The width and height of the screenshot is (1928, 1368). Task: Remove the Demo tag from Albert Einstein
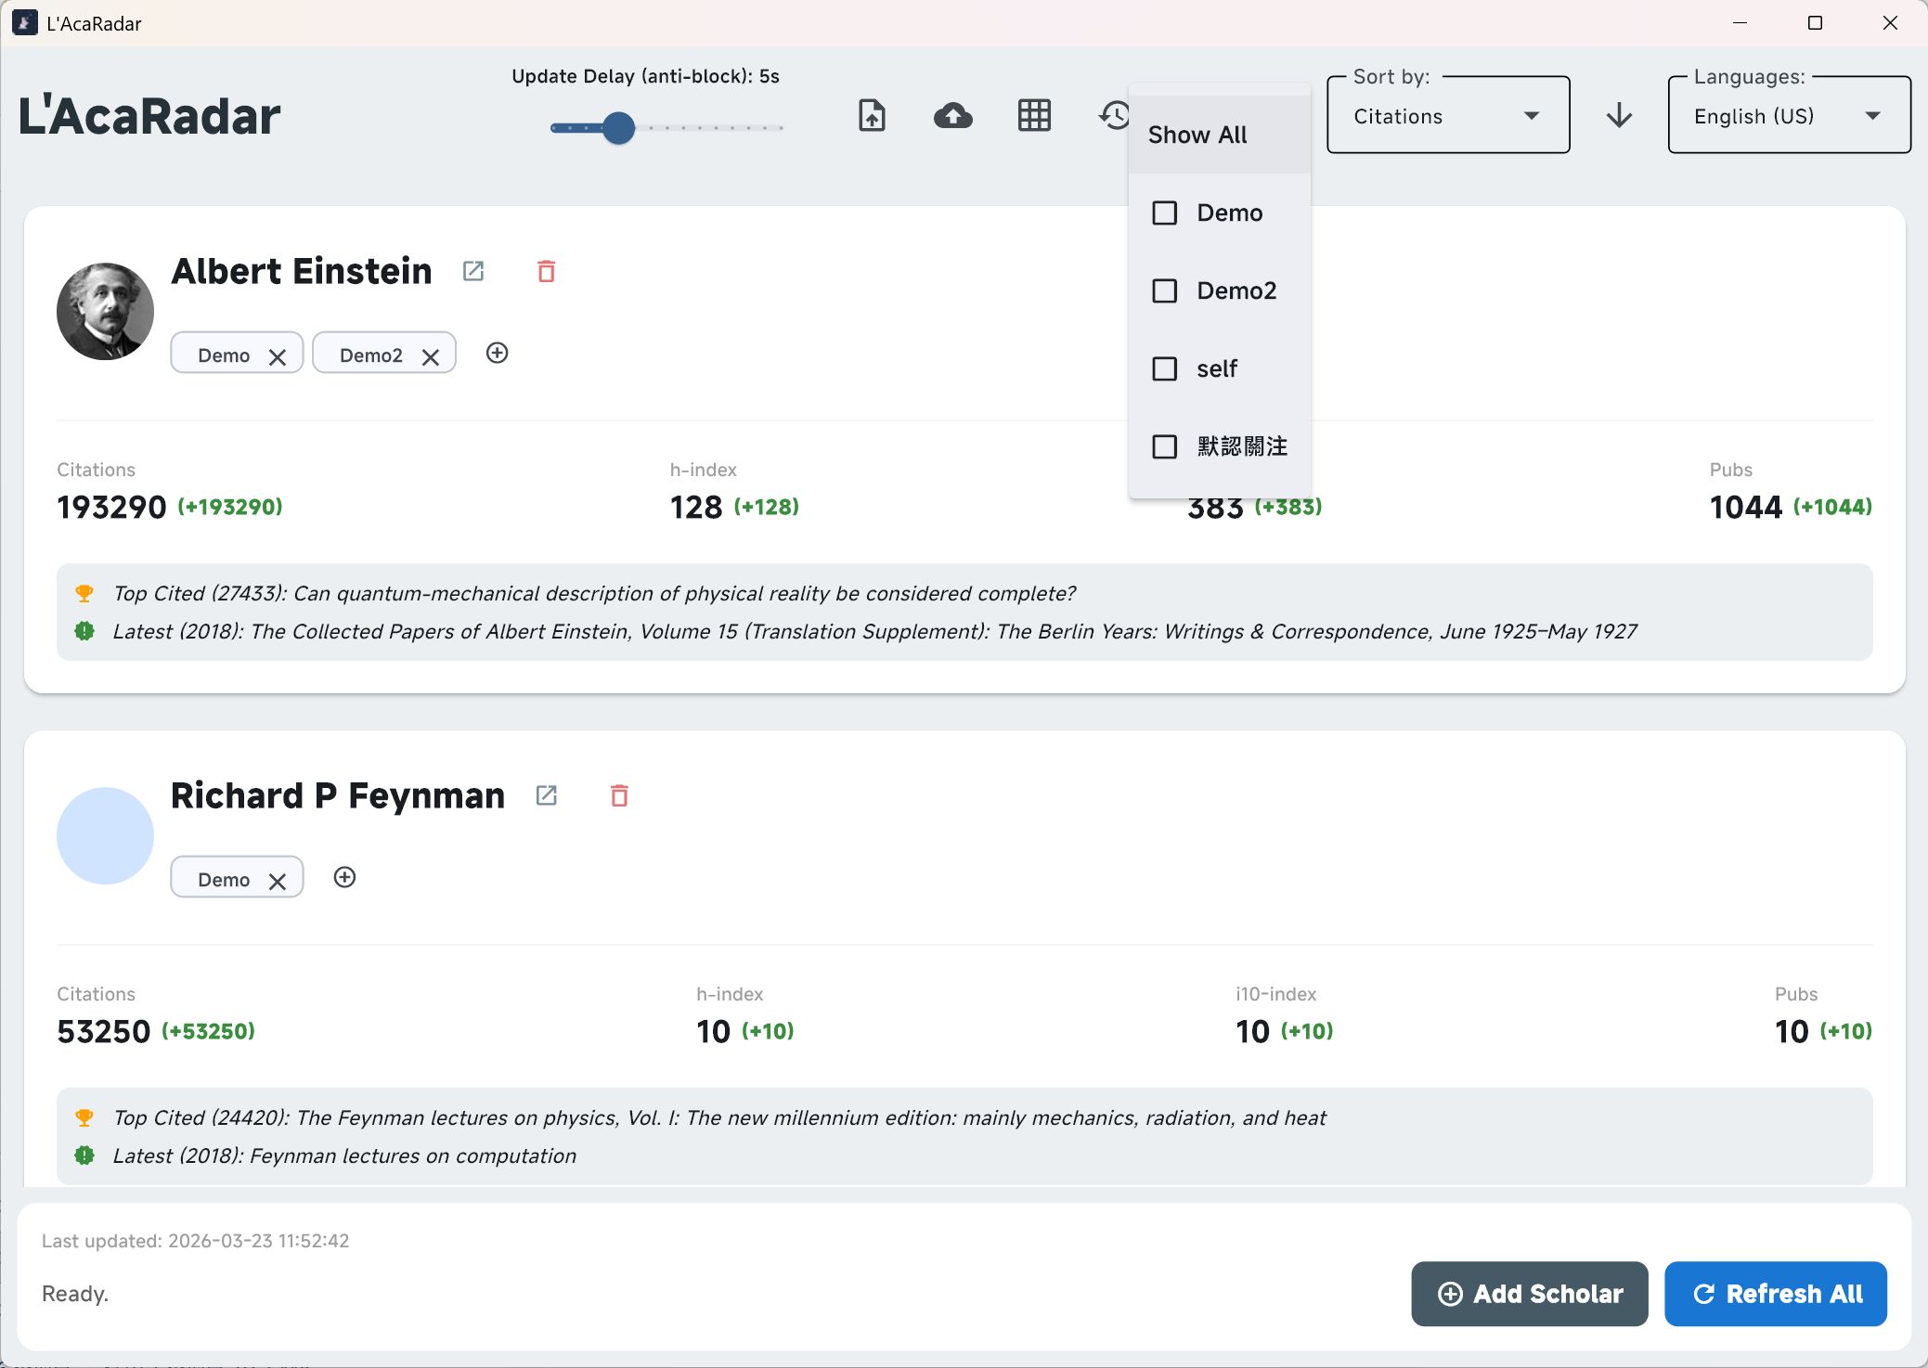click(277, 357)
